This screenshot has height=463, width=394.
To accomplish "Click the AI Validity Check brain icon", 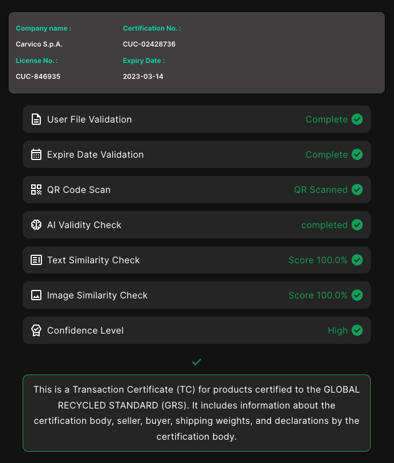I will click(x=36, y=225).
